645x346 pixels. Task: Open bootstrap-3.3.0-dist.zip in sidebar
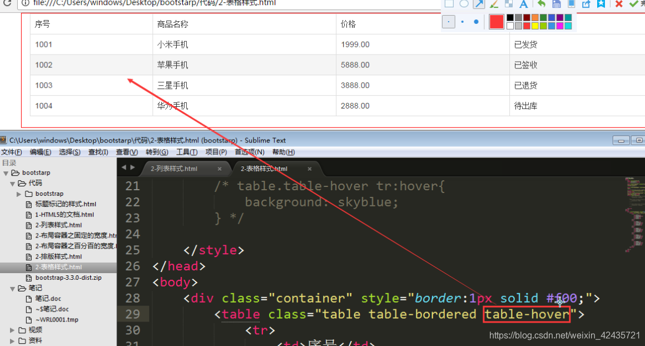68,278
